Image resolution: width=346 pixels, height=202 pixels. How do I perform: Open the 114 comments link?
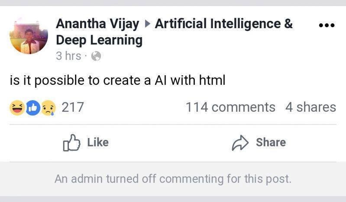230,107
